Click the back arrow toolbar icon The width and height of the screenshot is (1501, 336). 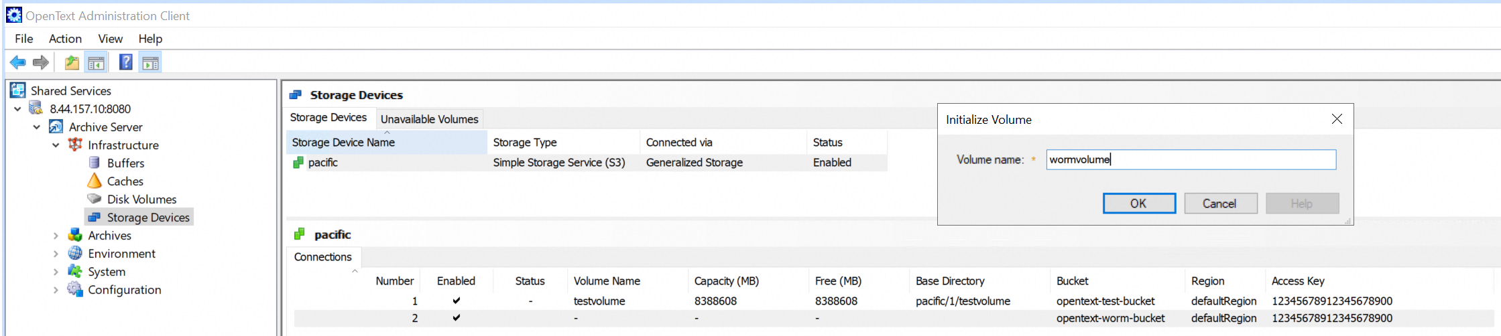click(x=18, y=63)
